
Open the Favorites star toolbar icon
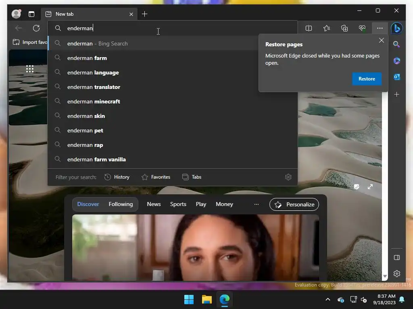pos(327,28)
